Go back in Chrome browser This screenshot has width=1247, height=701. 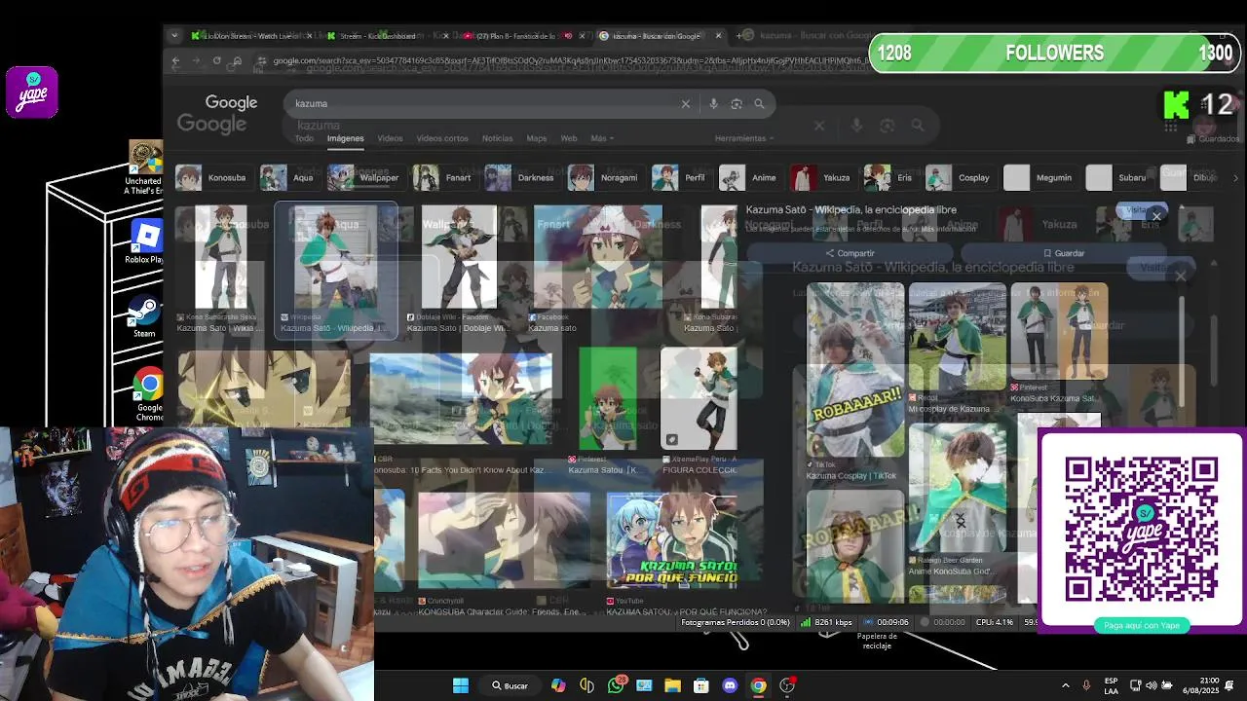[x=175, y=61]
